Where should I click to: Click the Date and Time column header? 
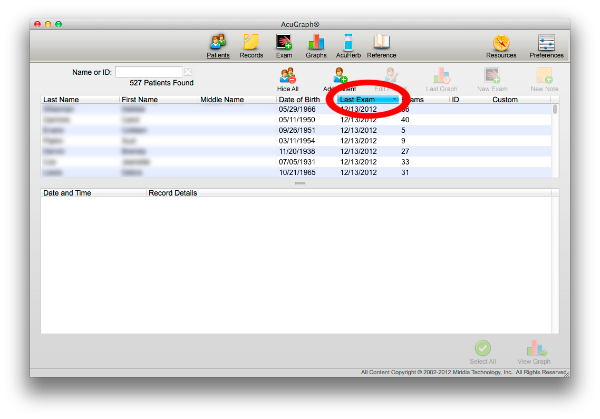tap(93, 193)
